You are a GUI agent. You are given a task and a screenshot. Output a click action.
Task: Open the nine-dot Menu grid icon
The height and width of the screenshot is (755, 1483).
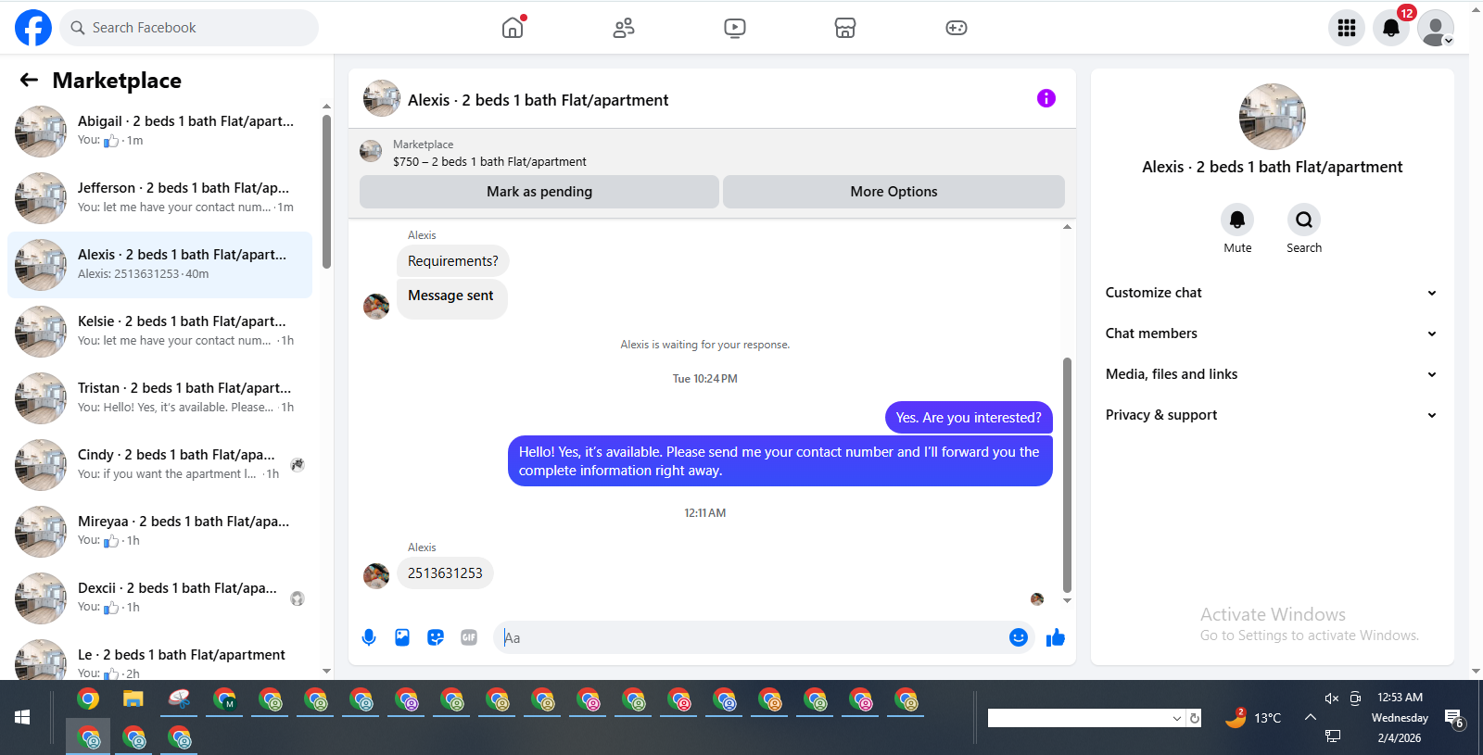click(x=1347, y=28)
